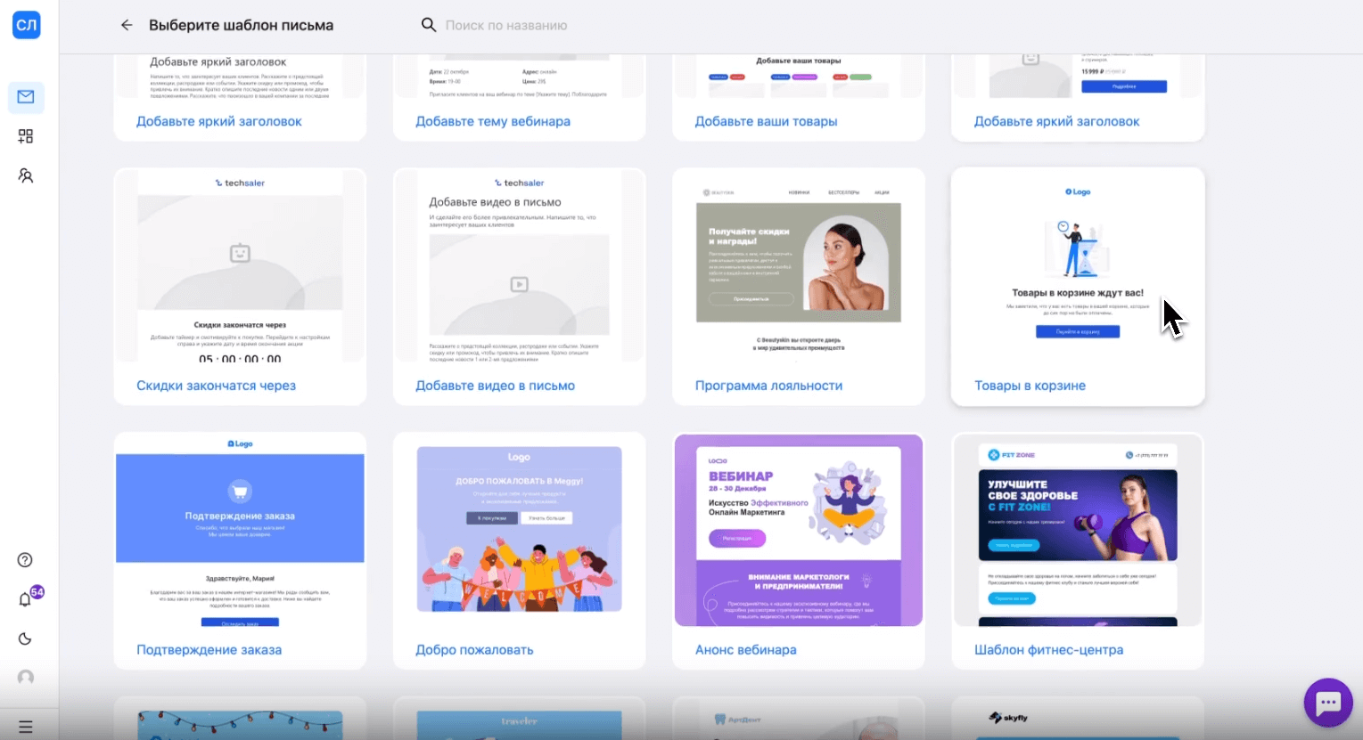Open 'Товары в корзине' template link
This screenshot has height=740, width=1363.
click(x=1030, y=386)
